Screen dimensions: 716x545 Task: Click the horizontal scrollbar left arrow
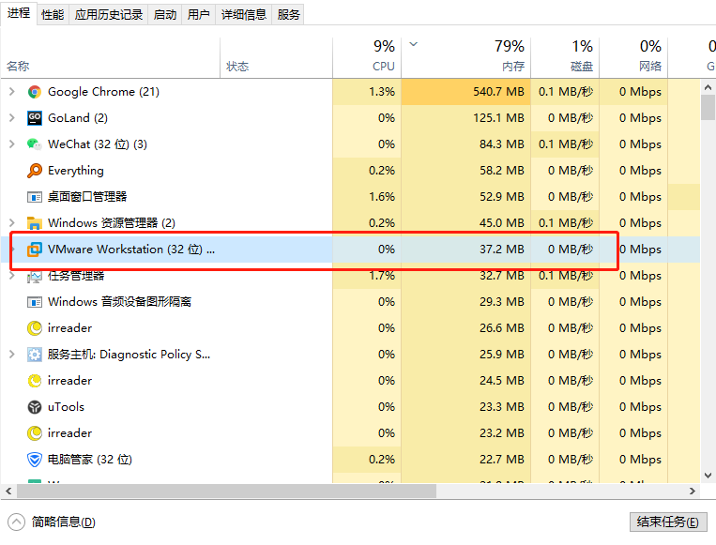[8, 492]
